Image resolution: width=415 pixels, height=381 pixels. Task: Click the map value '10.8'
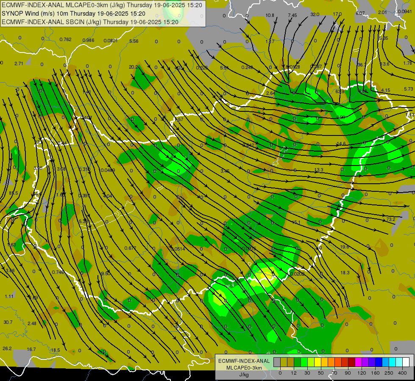point(270,15)
